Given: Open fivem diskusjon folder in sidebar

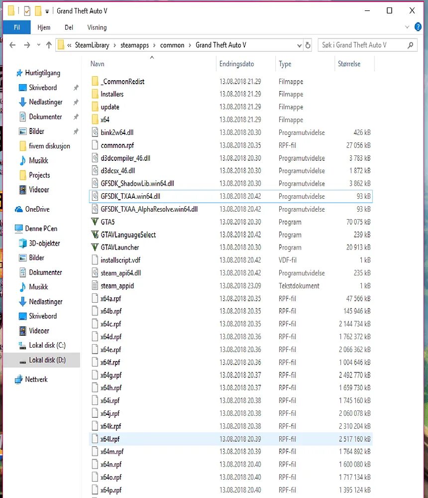Looking at the screenshot, I should (x=50, y=146).
